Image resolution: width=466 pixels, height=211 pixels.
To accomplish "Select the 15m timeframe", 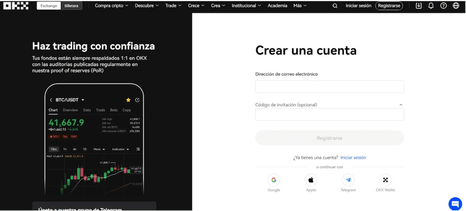I will point(53,149).
